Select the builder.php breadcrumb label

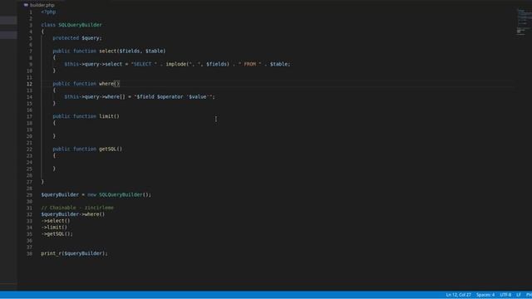tap(42, 5)
